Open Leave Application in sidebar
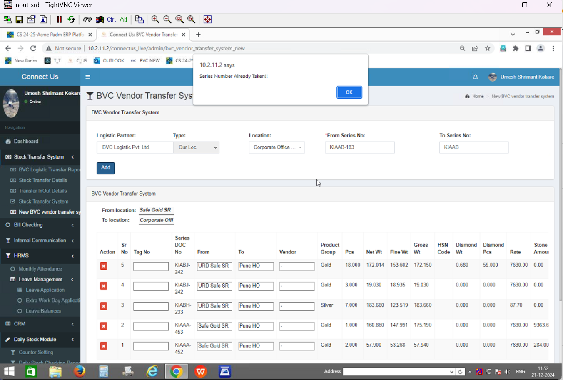Image resolution: width=563 pixels, height=380 pixels. coord(45,290)
